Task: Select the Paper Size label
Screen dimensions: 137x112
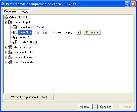Action: 25,32
